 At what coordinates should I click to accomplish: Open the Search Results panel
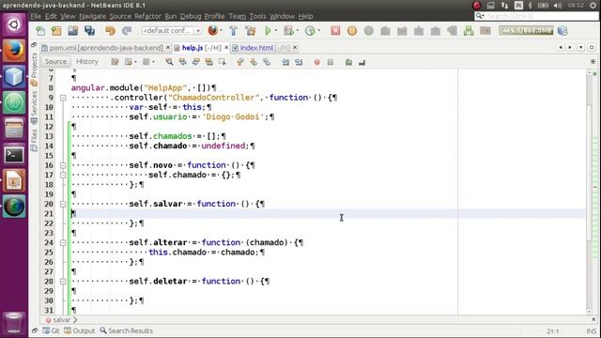[x=127, y=330]
